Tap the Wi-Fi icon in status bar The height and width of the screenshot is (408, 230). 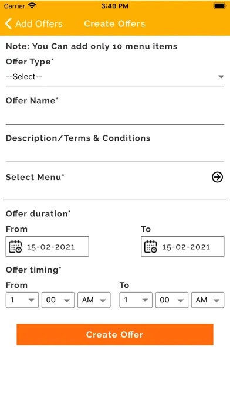[32, 5]
